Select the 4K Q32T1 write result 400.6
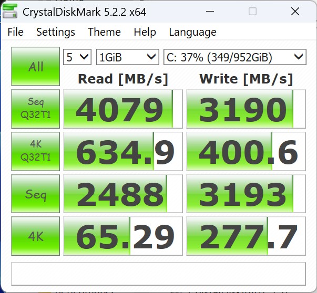This screenshot has width=317, height=293. pos(246,151)
